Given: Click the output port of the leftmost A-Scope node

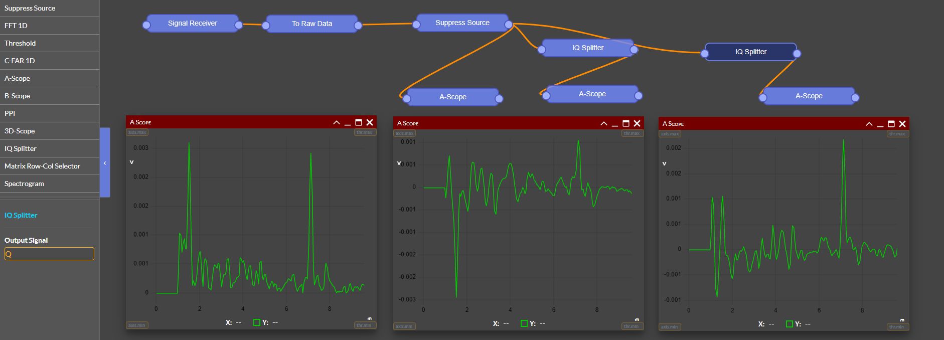Looking at the screenshot, I should [499, 98].
